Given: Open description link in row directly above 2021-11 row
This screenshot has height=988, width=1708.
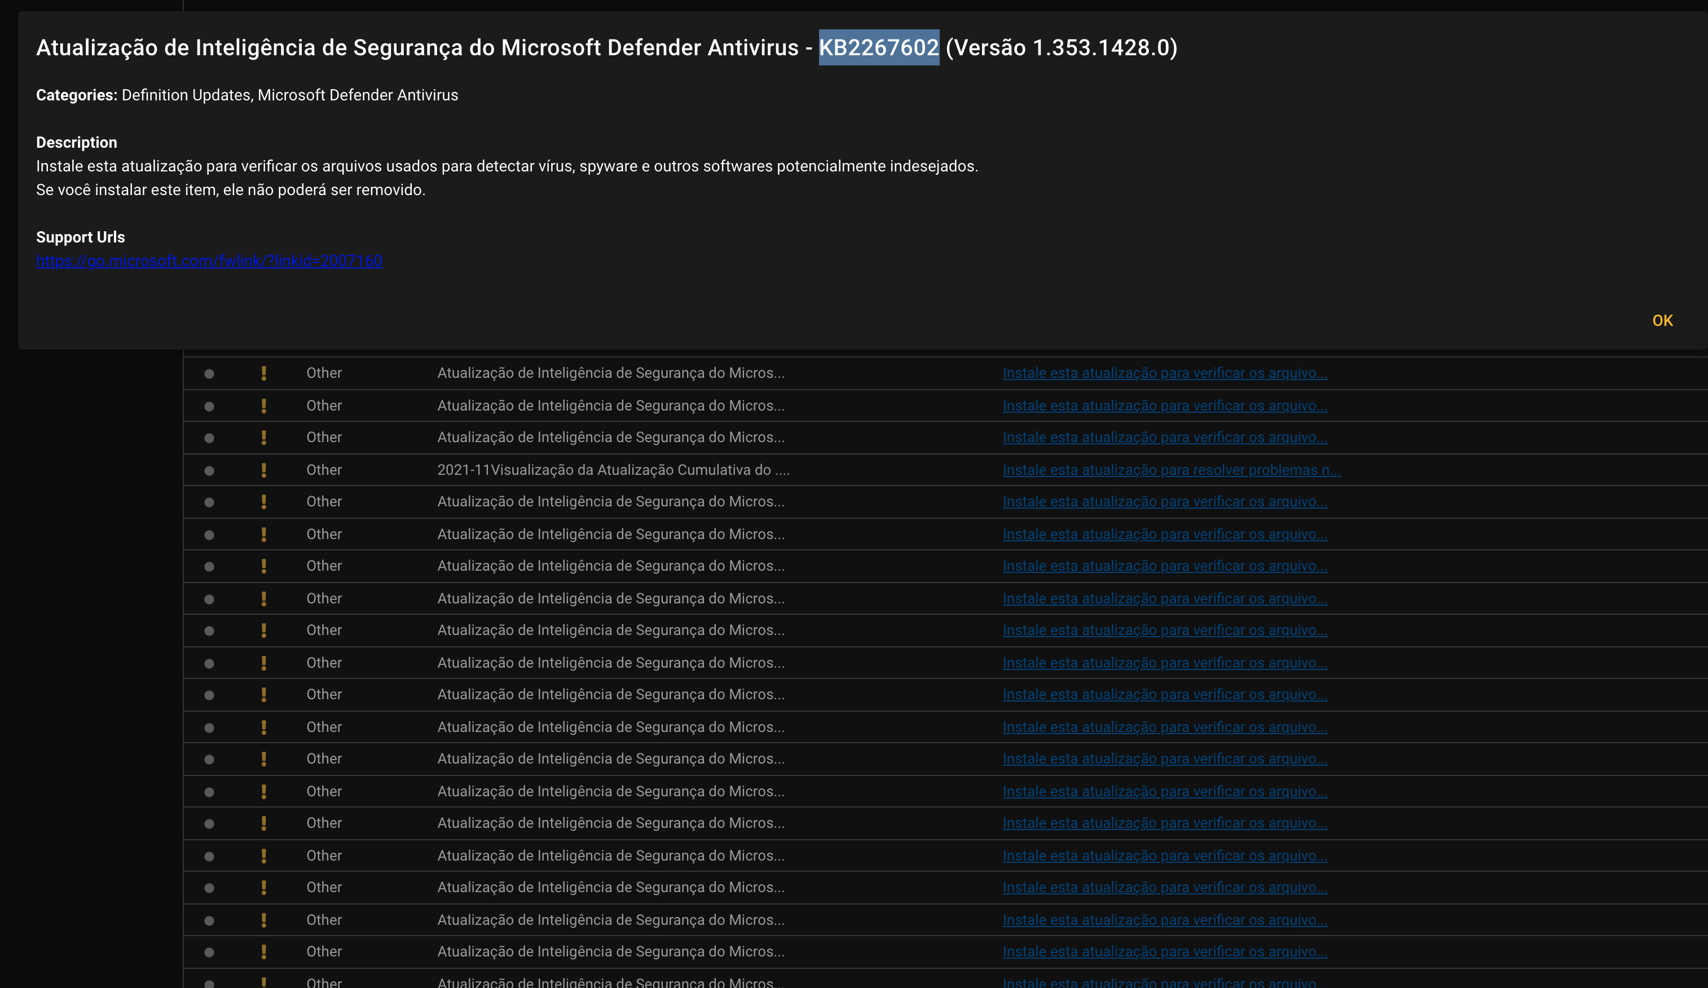Looking at the screenshot, I should [1164, 437].
